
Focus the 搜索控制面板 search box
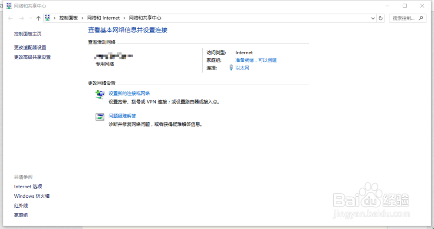tap(408, 18)
